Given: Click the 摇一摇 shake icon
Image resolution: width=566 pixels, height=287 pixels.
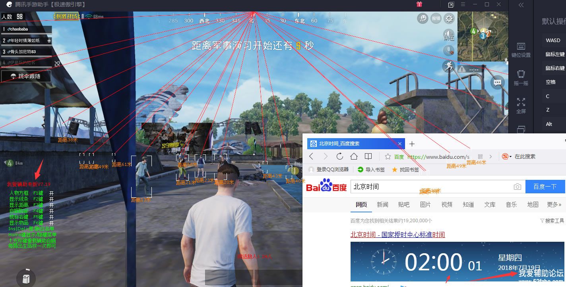Looking at the screenshot, I should pos(521,78).
